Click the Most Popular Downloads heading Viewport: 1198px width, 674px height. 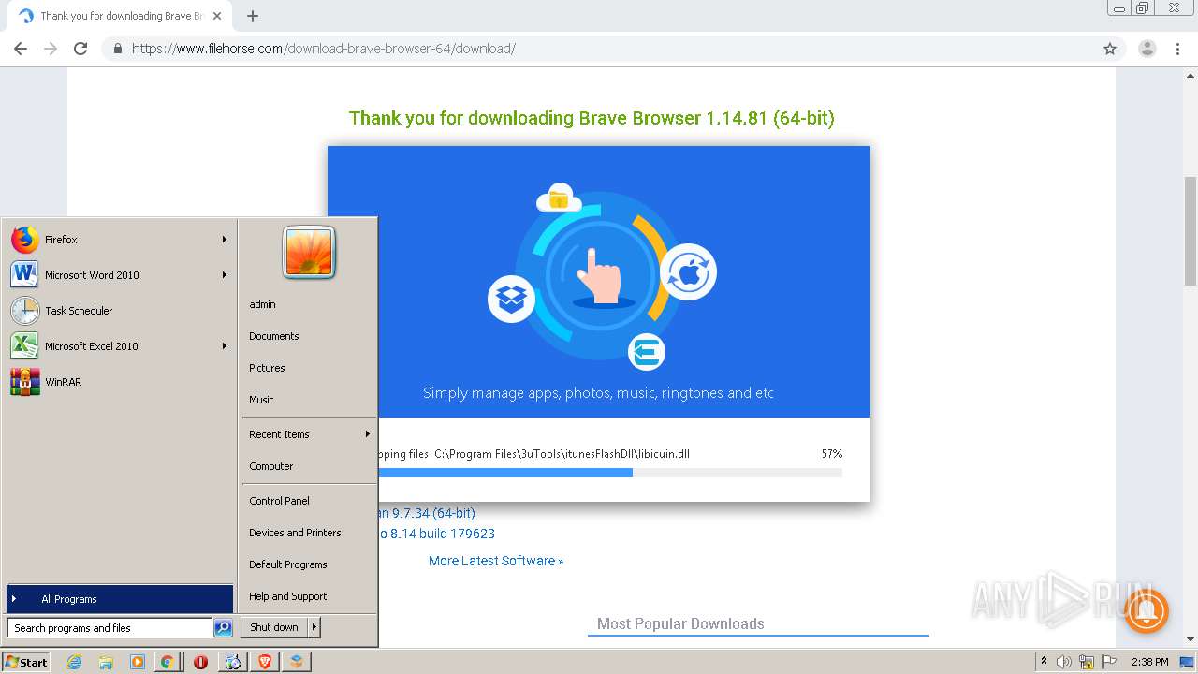click(680, 623)
